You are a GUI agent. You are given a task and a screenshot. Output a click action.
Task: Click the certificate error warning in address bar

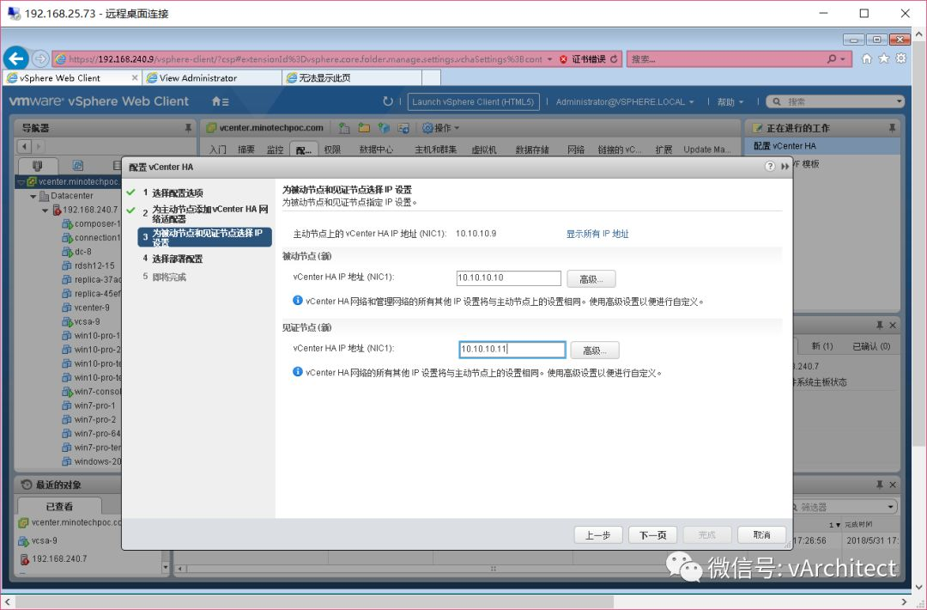(x=583, y=59)
